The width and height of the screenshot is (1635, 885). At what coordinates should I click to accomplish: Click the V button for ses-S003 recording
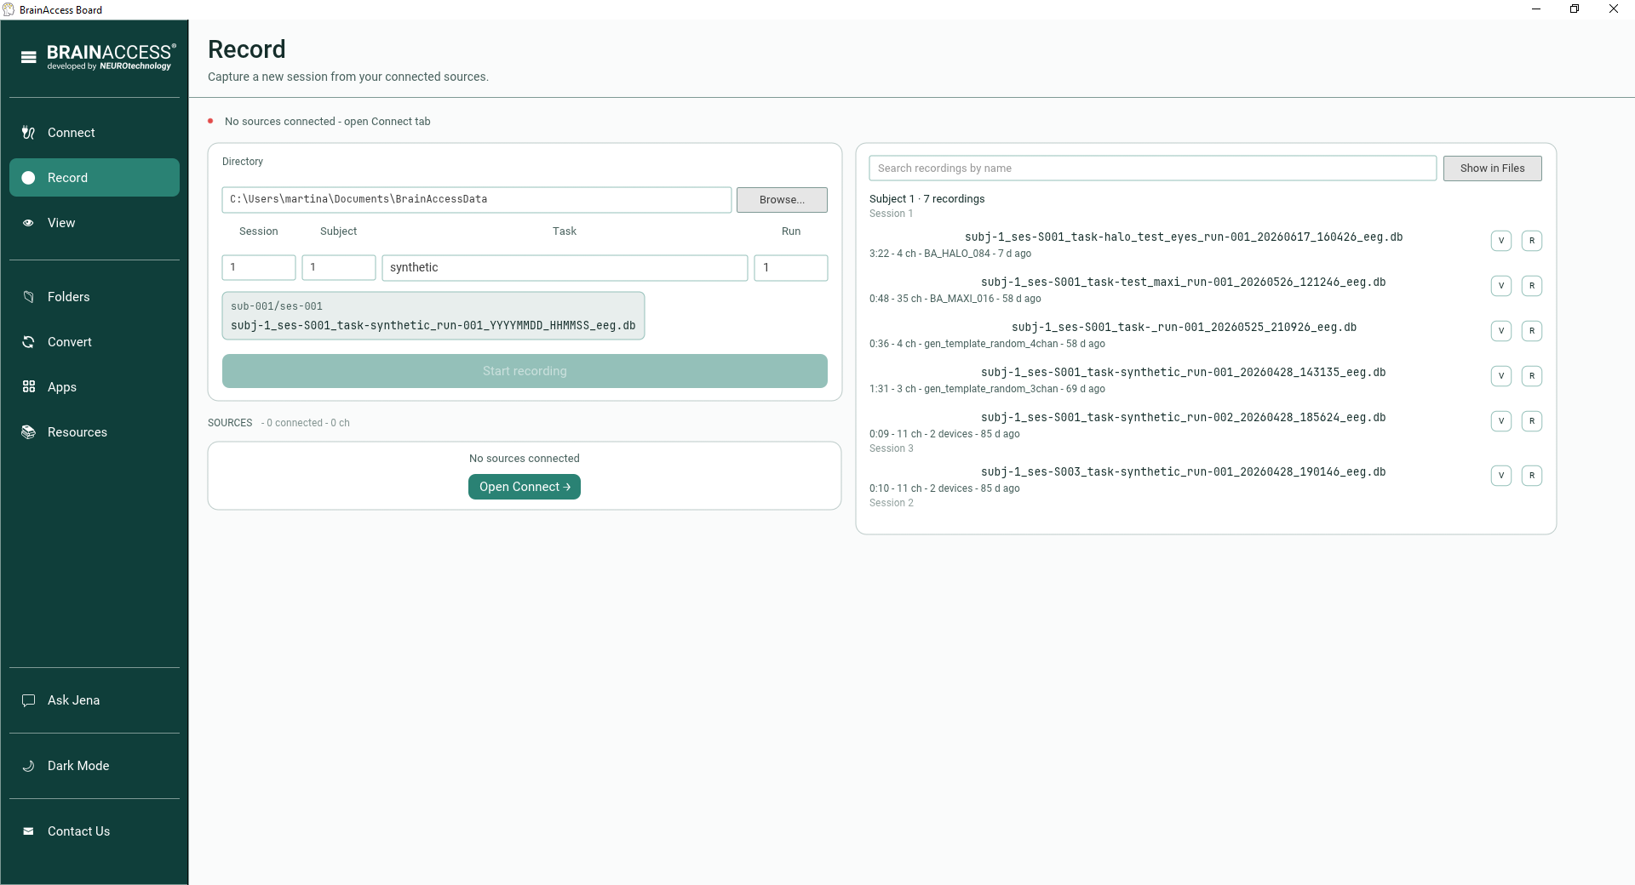1501,476
